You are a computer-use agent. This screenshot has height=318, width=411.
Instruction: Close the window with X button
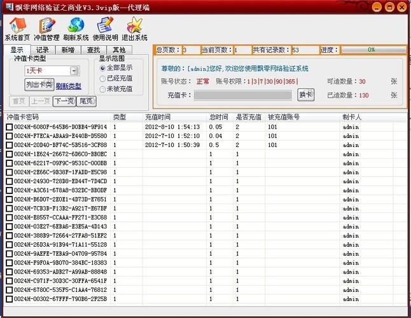point(402,7)
